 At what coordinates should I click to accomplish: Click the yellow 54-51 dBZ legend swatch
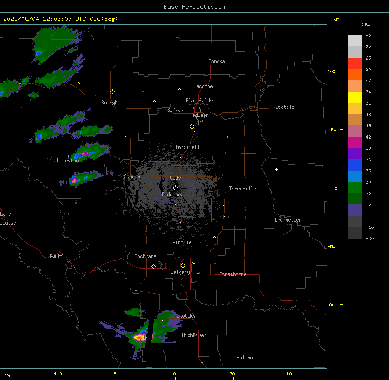[355, 97]
